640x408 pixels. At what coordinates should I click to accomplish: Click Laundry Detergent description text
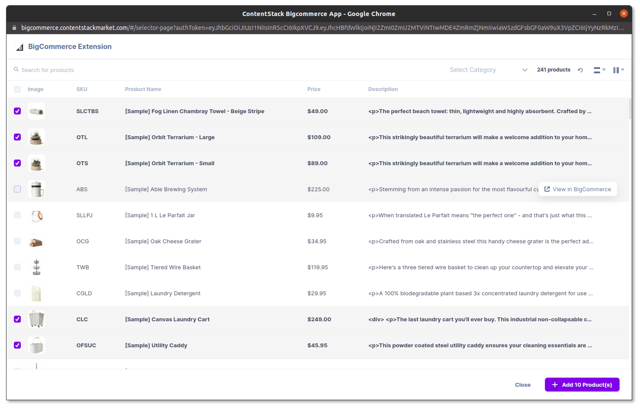tap(480, 293)
